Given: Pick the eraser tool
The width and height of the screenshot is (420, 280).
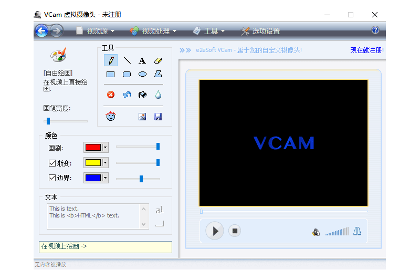Looking at the screenshot, I should tap(158, 60).
